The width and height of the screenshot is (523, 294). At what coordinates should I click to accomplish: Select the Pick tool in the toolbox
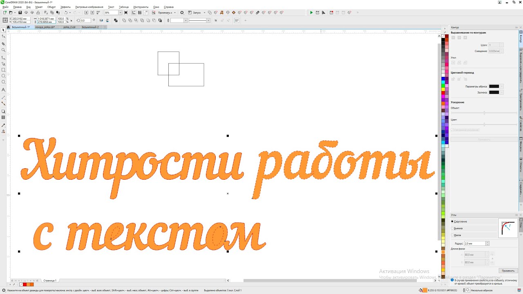click(x=4, y=30)
